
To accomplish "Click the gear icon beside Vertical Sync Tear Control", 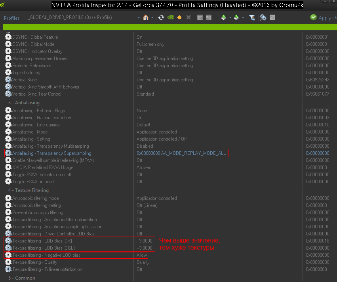I will 8,94.
